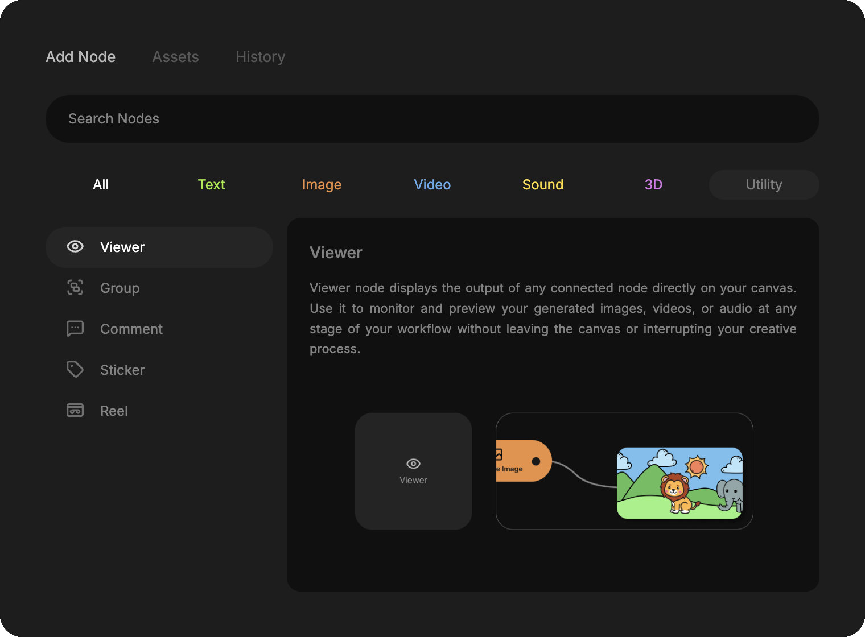Select the Sound category filter
865x637 pixels.
coord(542,185)
